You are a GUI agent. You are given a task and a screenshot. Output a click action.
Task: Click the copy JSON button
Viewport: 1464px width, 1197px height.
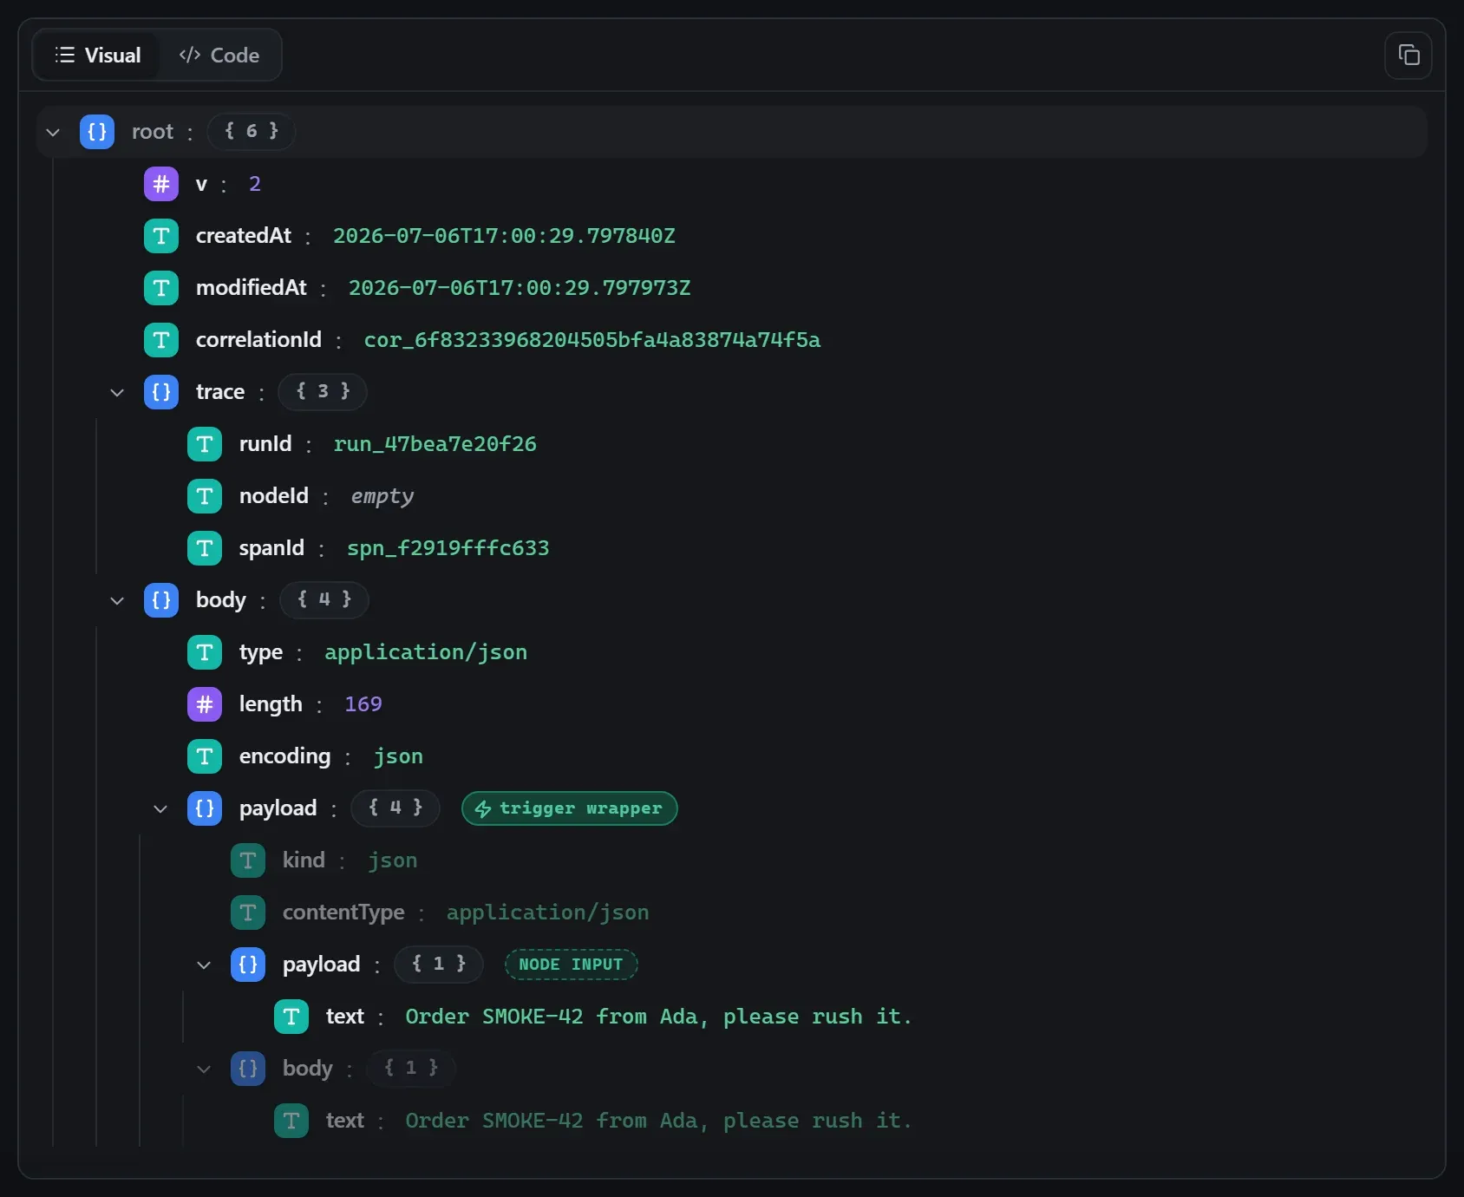1408,56
